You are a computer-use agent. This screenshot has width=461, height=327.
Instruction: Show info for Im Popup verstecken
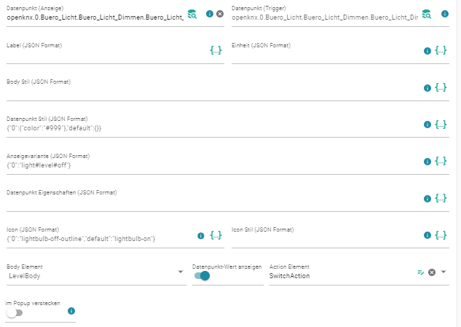[x=71, y=311]
